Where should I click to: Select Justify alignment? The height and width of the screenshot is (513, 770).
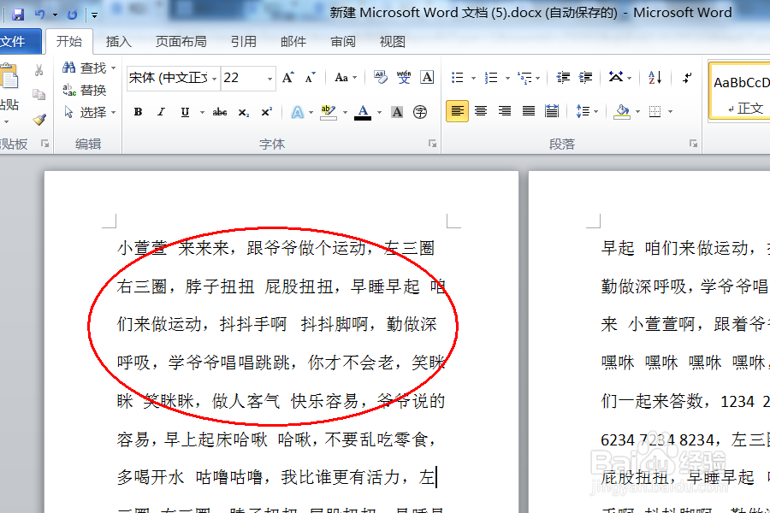(x=529, y=111)
